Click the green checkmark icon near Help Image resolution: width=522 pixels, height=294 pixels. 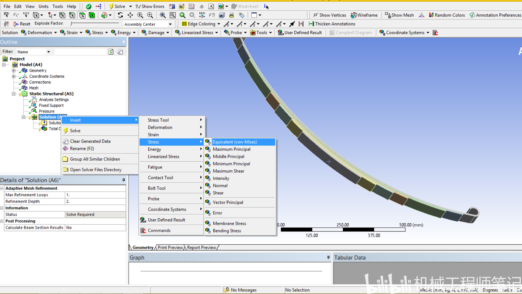click(x=89, y=6)
